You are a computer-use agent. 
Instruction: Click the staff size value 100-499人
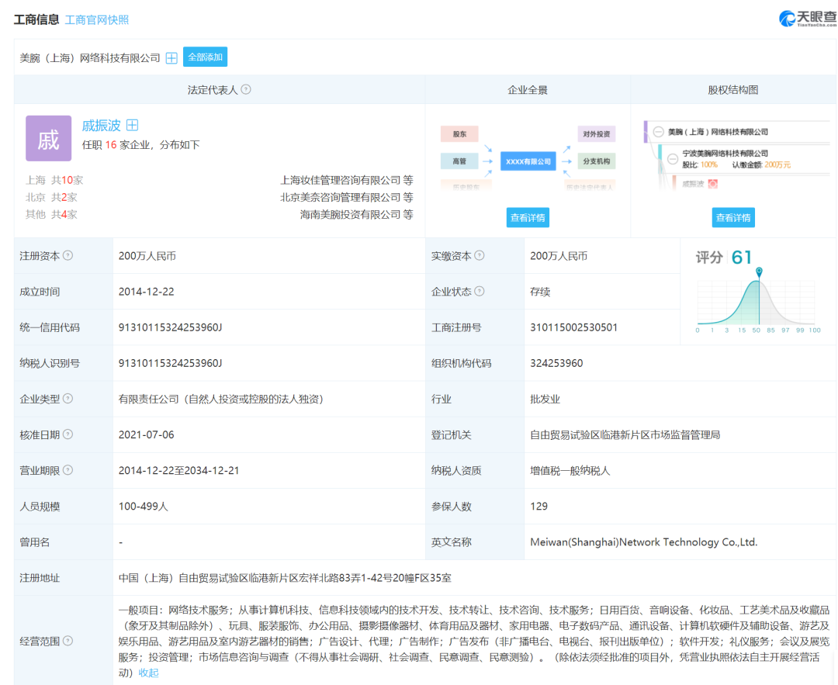(x=144, y=507)
